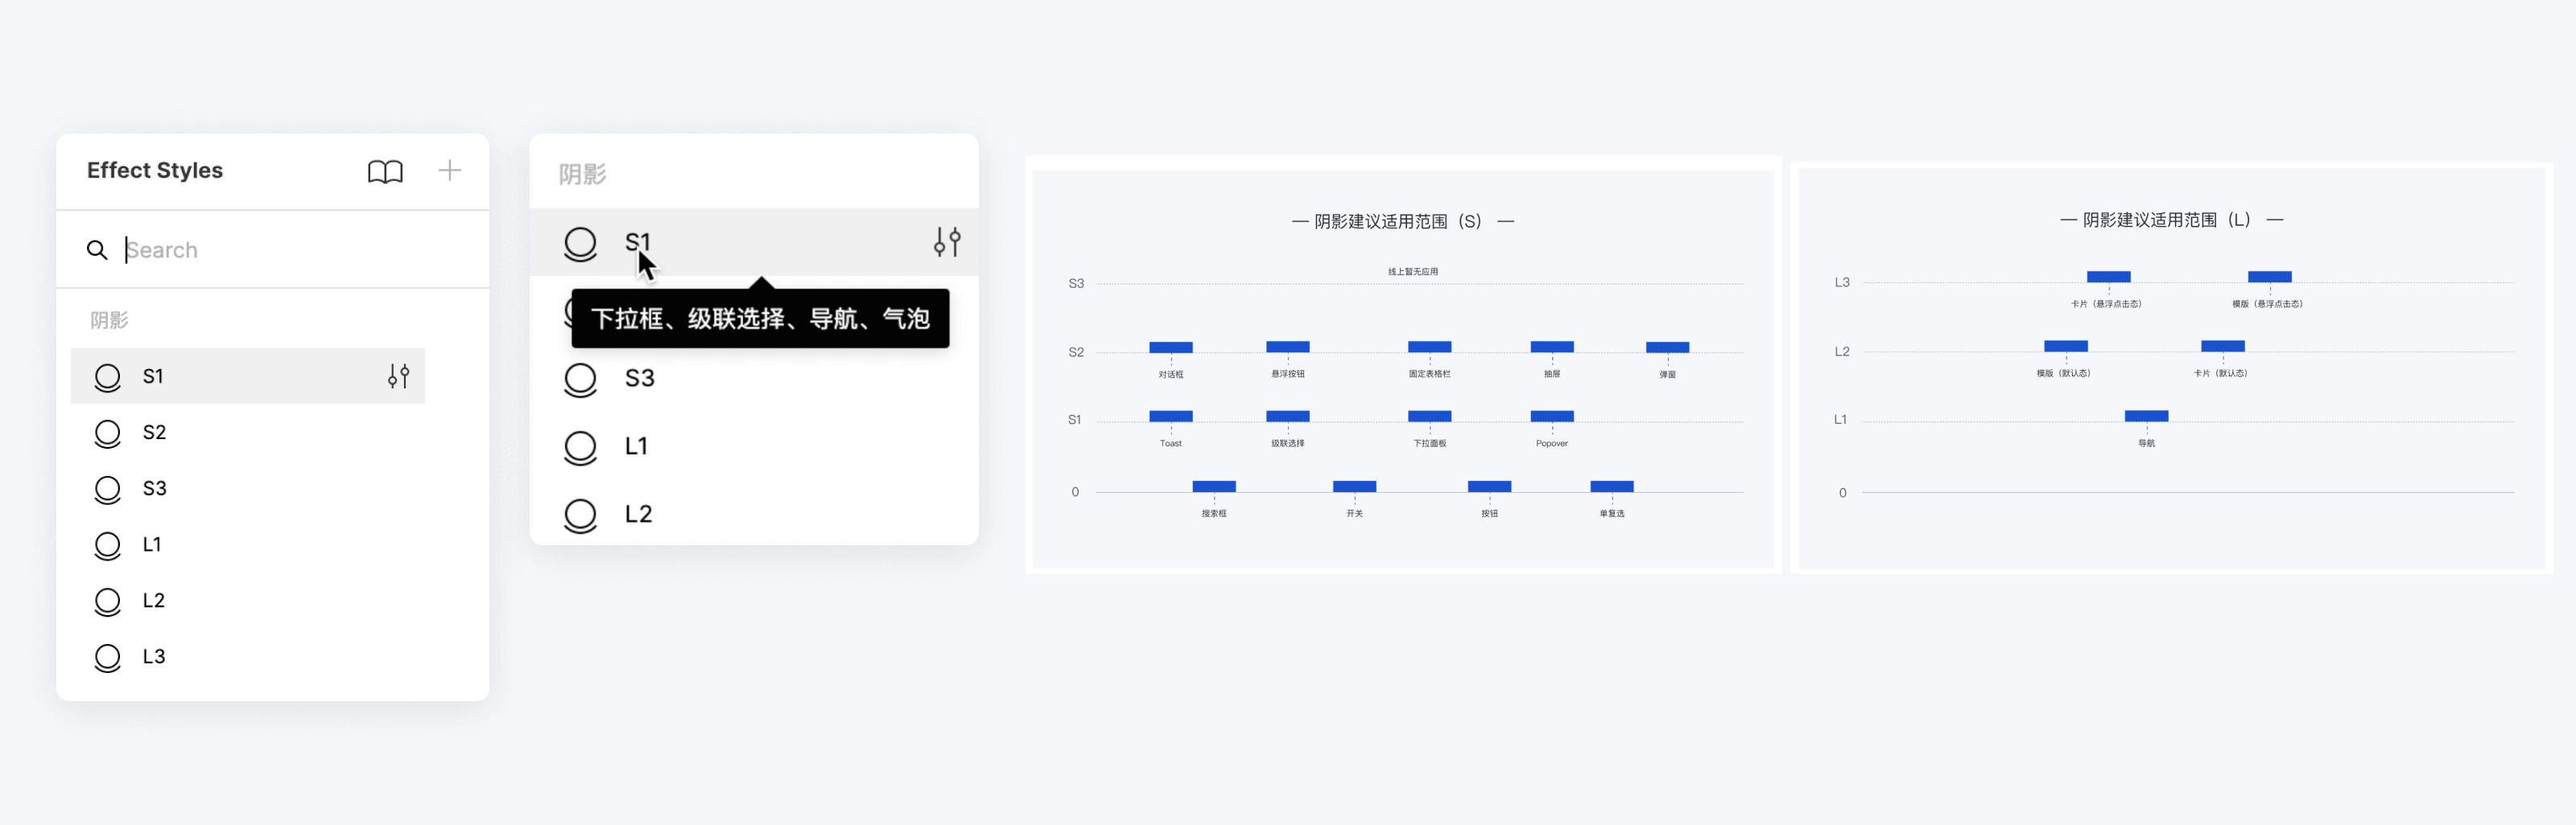Select L1 in the panel with tooltip
2576x825 pixels.
pyautogui.click(x=636, y=446)
